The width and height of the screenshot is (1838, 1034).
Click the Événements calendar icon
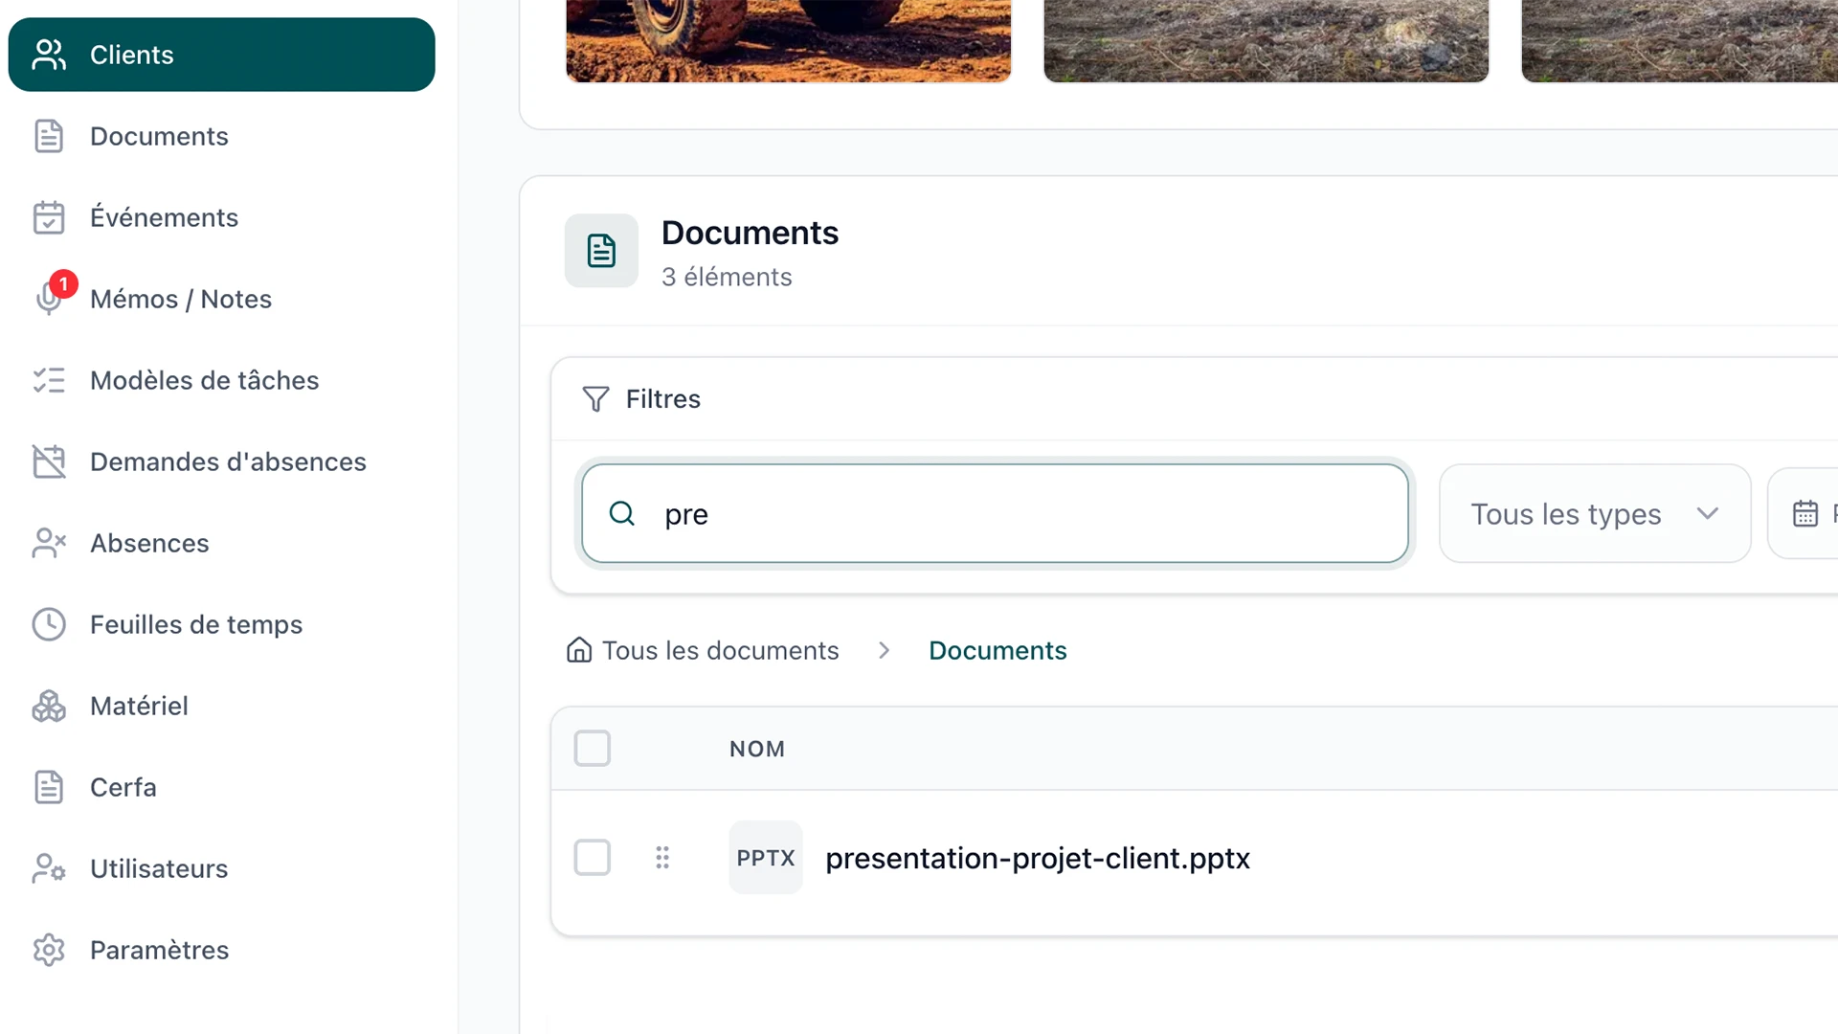pos(49,217)
